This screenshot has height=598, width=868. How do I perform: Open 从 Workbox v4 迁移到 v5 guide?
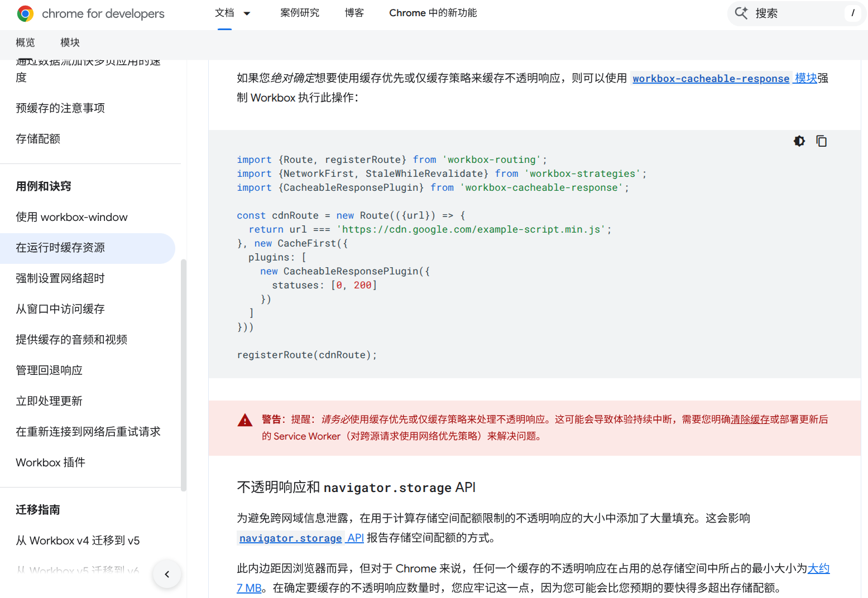click(x=78, y=541)
